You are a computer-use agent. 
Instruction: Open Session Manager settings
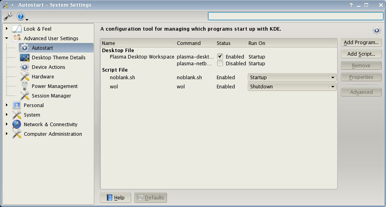[51, 96]
